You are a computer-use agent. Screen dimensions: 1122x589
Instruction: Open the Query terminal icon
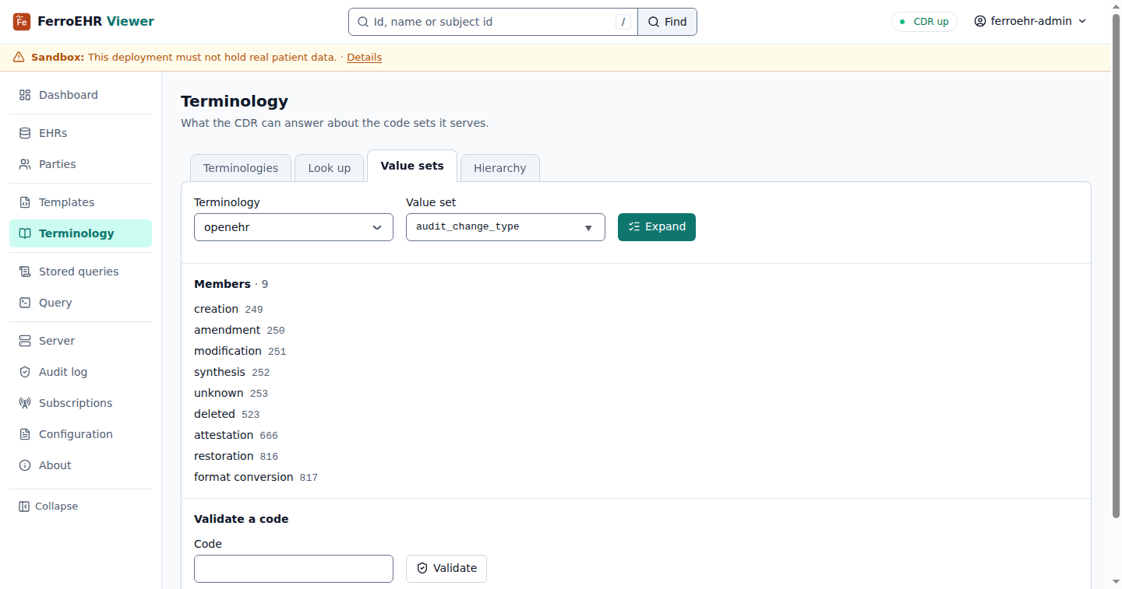pos(25,303)
